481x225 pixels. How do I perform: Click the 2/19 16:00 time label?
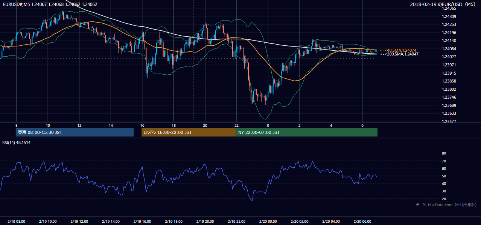pos(142,222)
